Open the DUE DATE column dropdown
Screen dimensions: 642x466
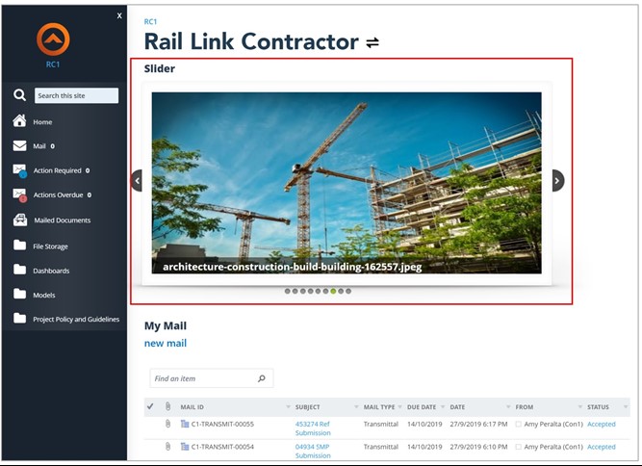(x=443, y=407)
